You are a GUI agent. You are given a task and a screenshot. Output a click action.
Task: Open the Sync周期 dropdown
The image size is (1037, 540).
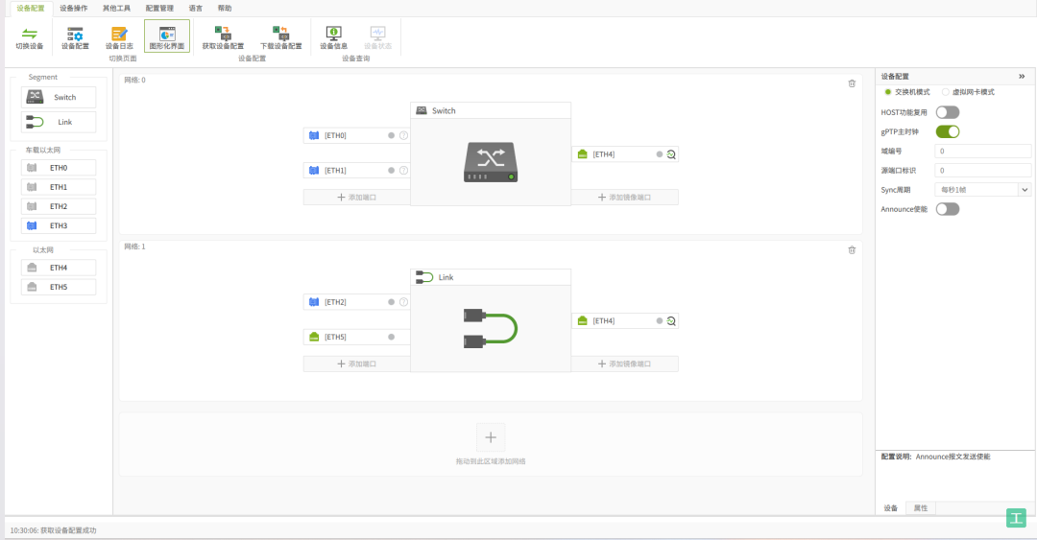point(983,190)
